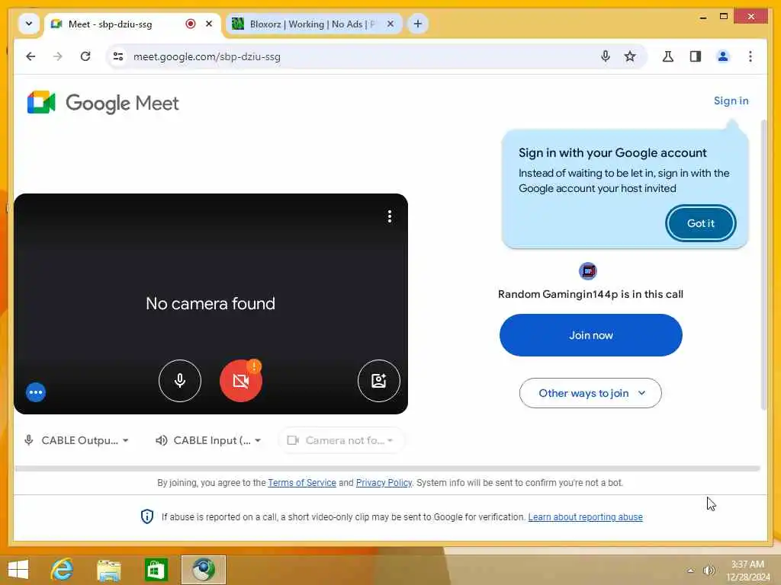Launch Internet Explorer from taskbar
781x585 pixels.
[x=62, y=570]
